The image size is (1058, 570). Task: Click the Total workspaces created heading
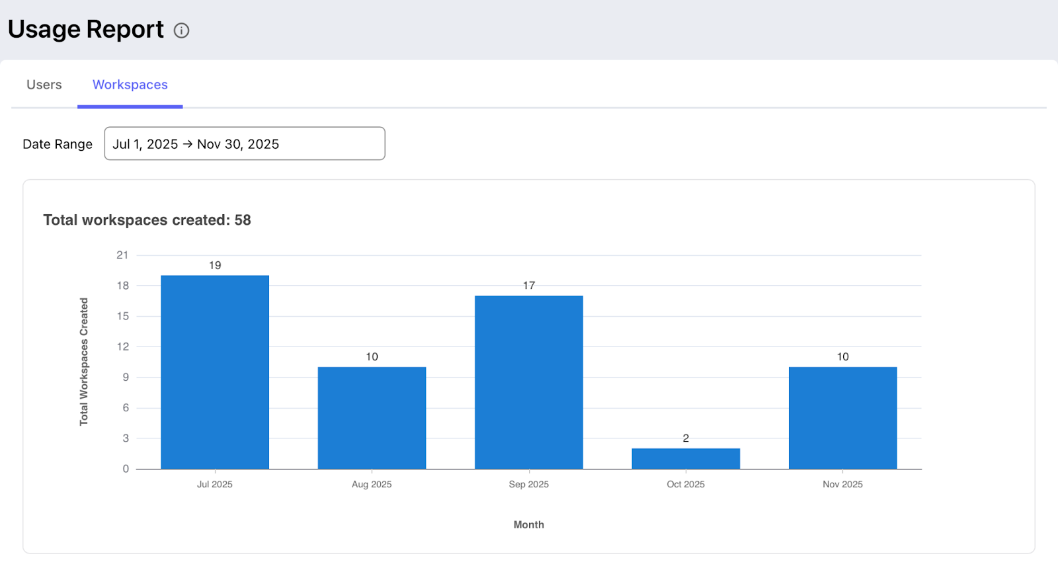coord(147,220)
